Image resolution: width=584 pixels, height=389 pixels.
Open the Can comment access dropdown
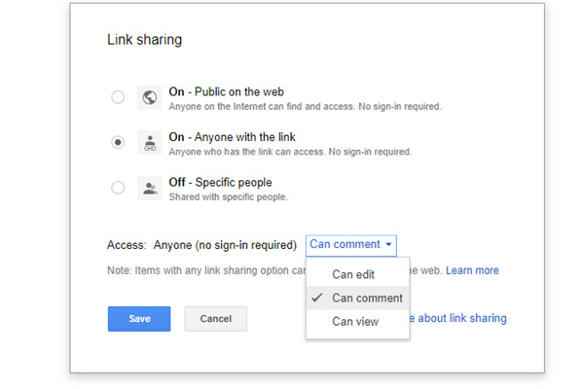point(351,245)
